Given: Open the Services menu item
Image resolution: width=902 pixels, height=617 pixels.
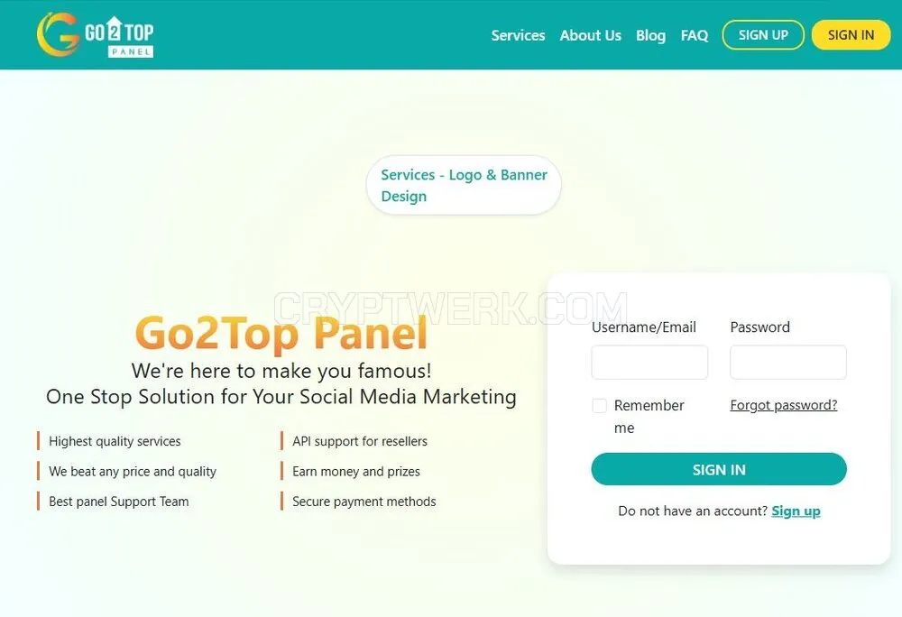Looking at the screenshot, I should (x=518, y=35).
